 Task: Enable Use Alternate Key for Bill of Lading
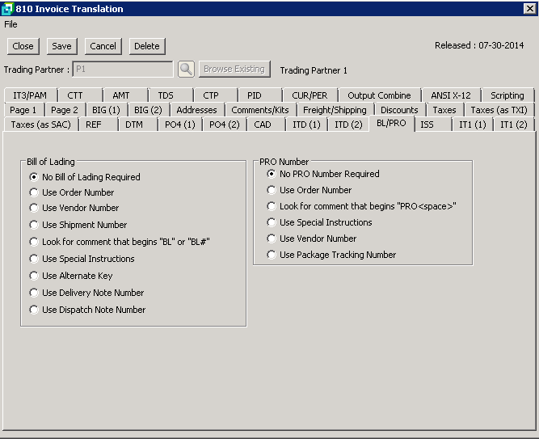(34, 276)
